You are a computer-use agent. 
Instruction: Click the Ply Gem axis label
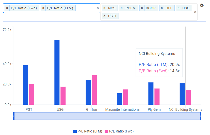point(154,109)
